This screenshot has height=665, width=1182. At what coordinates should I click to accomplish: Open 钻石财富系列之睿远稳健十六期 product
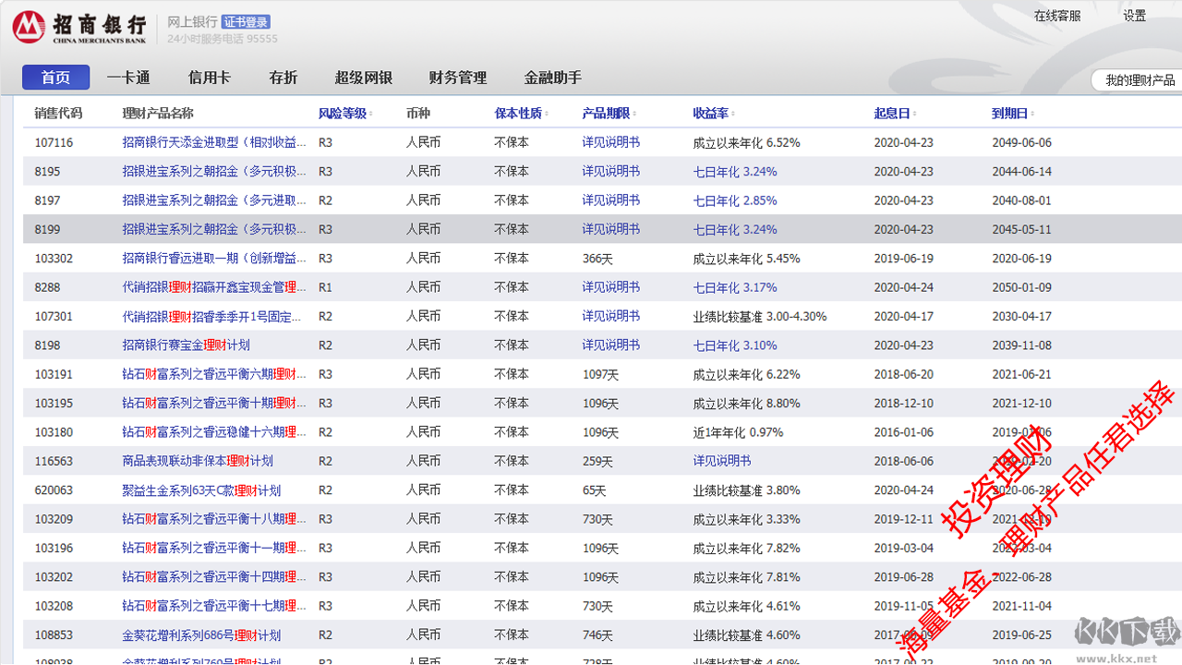[214, 432]
